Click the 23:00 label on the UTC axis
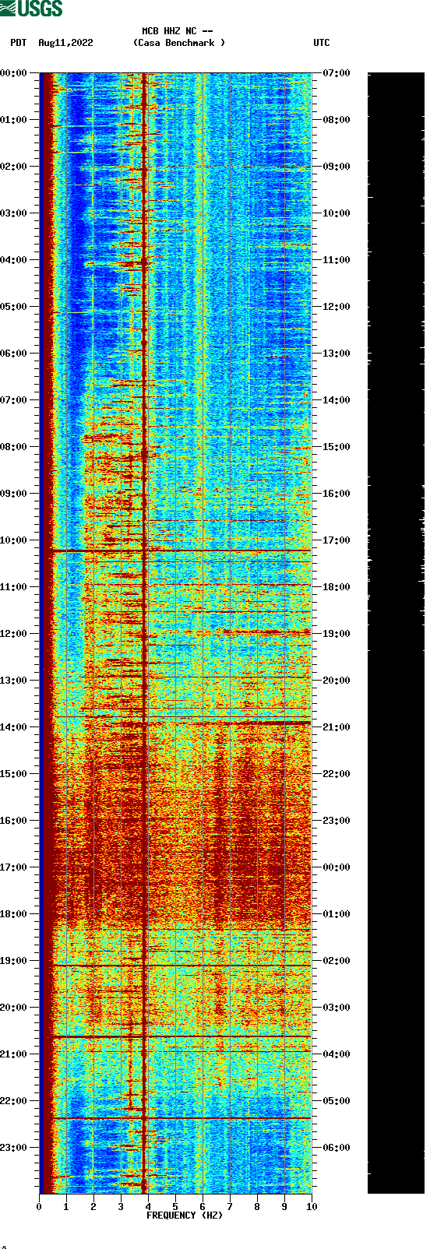This screenshot has width=430, height=1256. (337, 821)
